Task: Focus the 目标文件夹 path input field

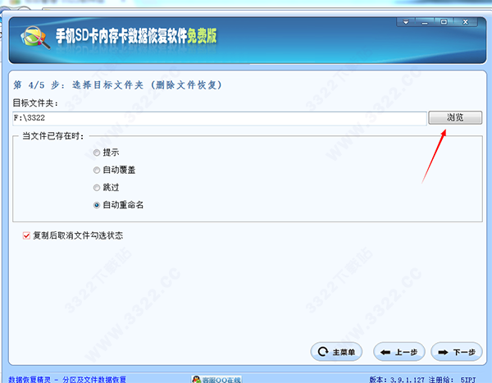Action: [220, 118]
